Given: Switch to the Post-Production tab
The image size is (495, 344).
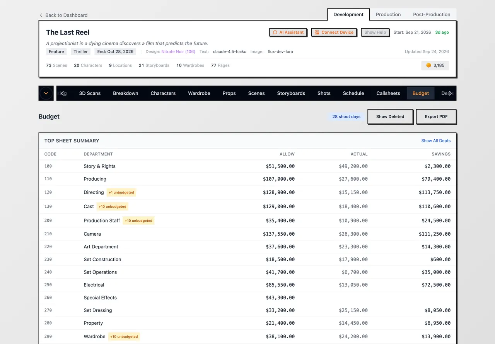Looking at the screenshot, I should pyautogui.click(x=432, y=14).
